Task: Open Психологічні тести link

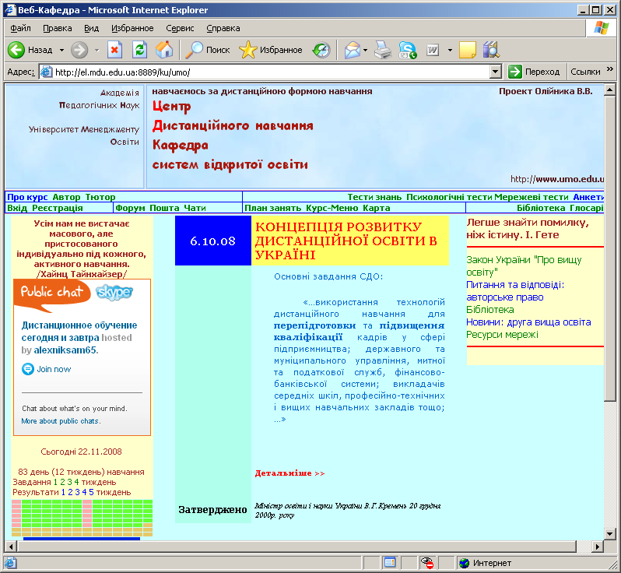Action: (x=449, y=197)
